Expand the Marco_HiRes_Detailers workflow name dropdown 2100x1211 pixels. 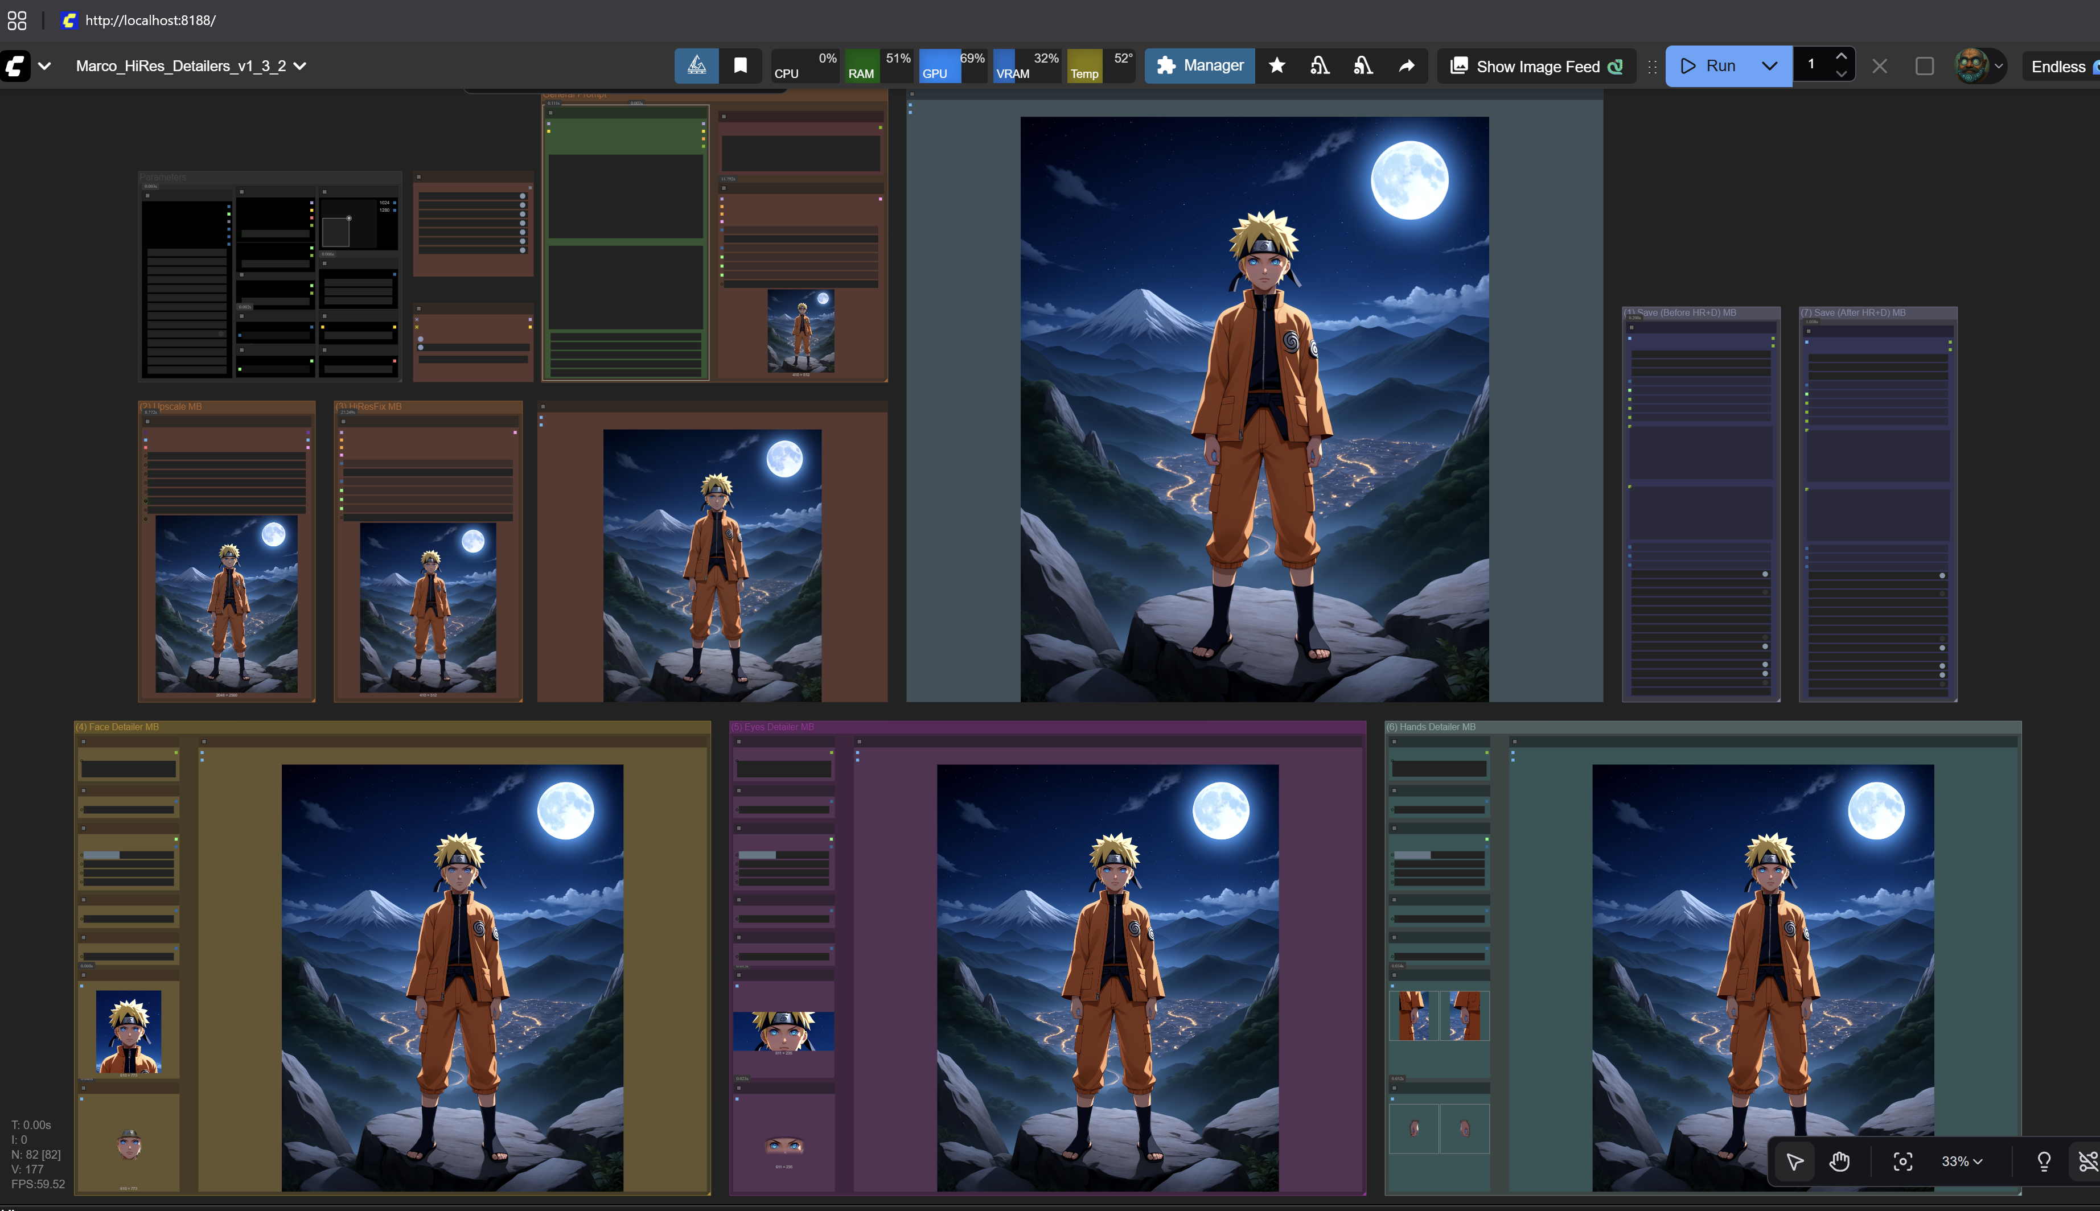click(x=301, y=65)
